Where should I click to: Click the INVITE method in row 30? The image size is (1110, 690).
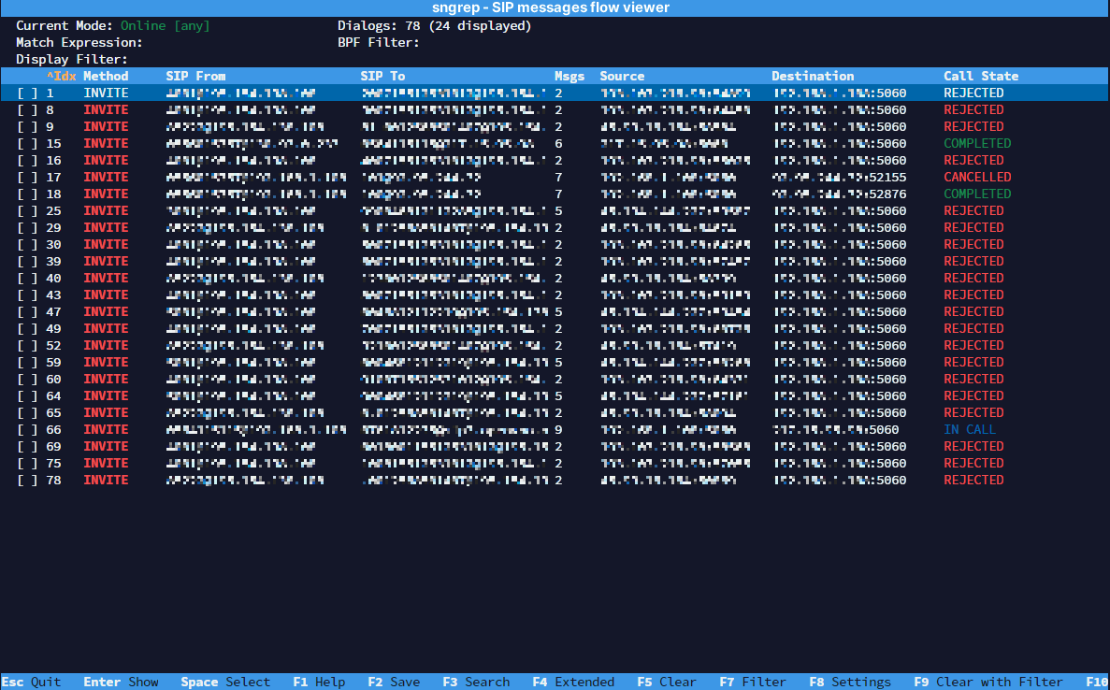click(107, 245)
